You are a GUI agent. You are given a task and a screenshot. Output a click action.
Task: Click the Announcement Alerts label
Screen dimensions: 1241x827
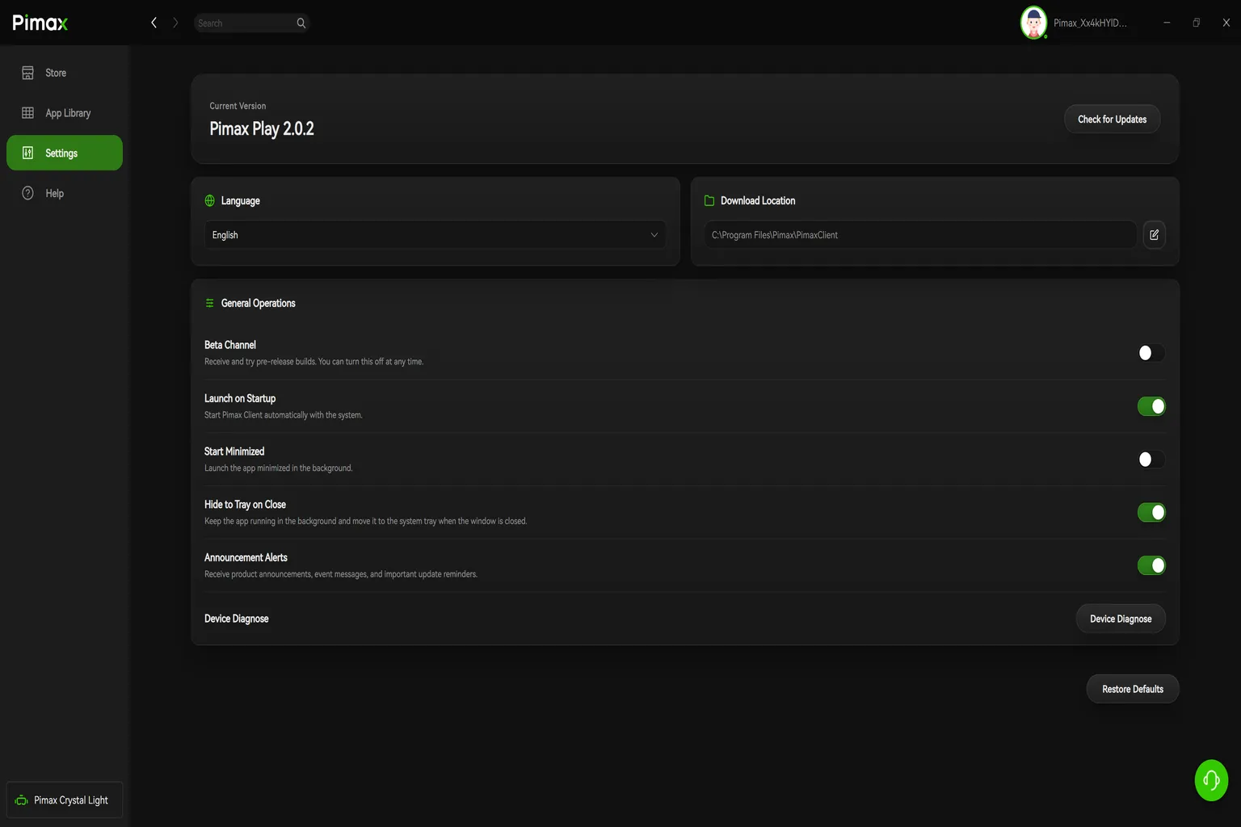pos(246,557)
